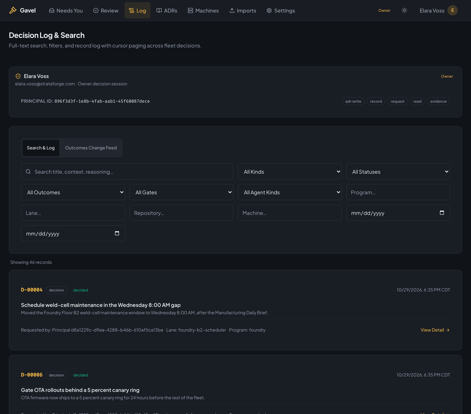Screen dimensions: 471x414
Task: Focus the search title, context, reasoning field
Action: [x=127, y=172]
